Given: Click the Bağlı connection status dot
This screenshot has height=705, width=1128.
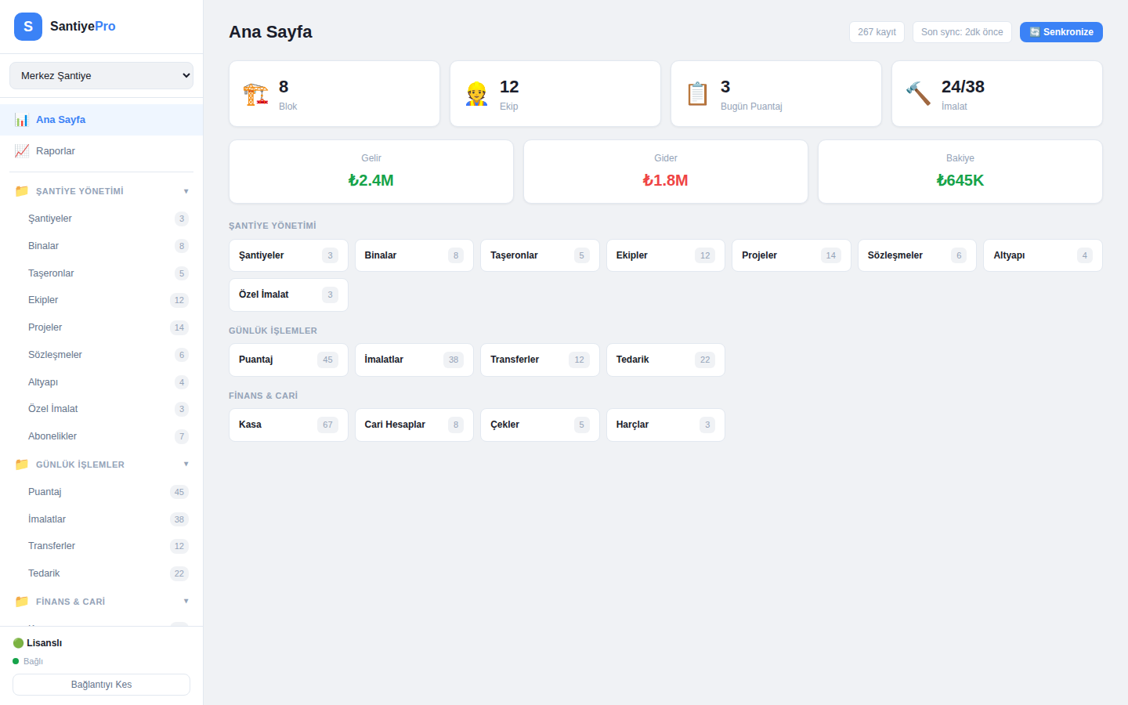Looking at the screenshot, I should tap(17, 661).
